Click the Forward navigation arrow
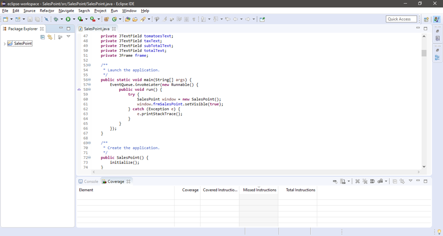The image size is (443, 236). point(248,19)
